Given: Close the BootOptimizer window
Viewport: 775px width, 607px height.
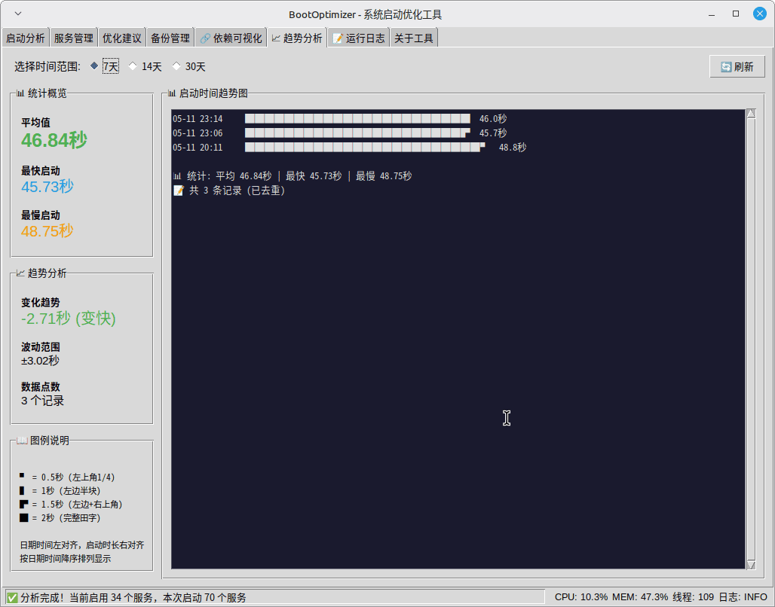Looking at the screenshot, I should (760, 14).
